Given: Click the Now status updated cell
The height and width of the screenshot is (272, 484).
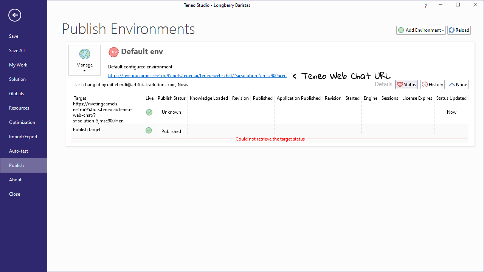Looking at the screenshot, I should coord(451,112).
